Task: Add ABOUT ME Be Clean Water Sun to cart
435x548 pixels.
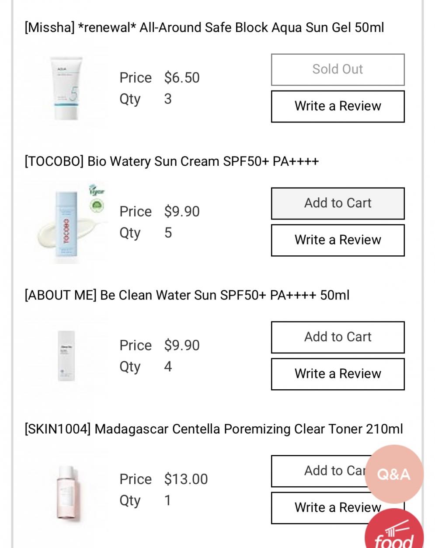Action: click(x=338, y=337)
